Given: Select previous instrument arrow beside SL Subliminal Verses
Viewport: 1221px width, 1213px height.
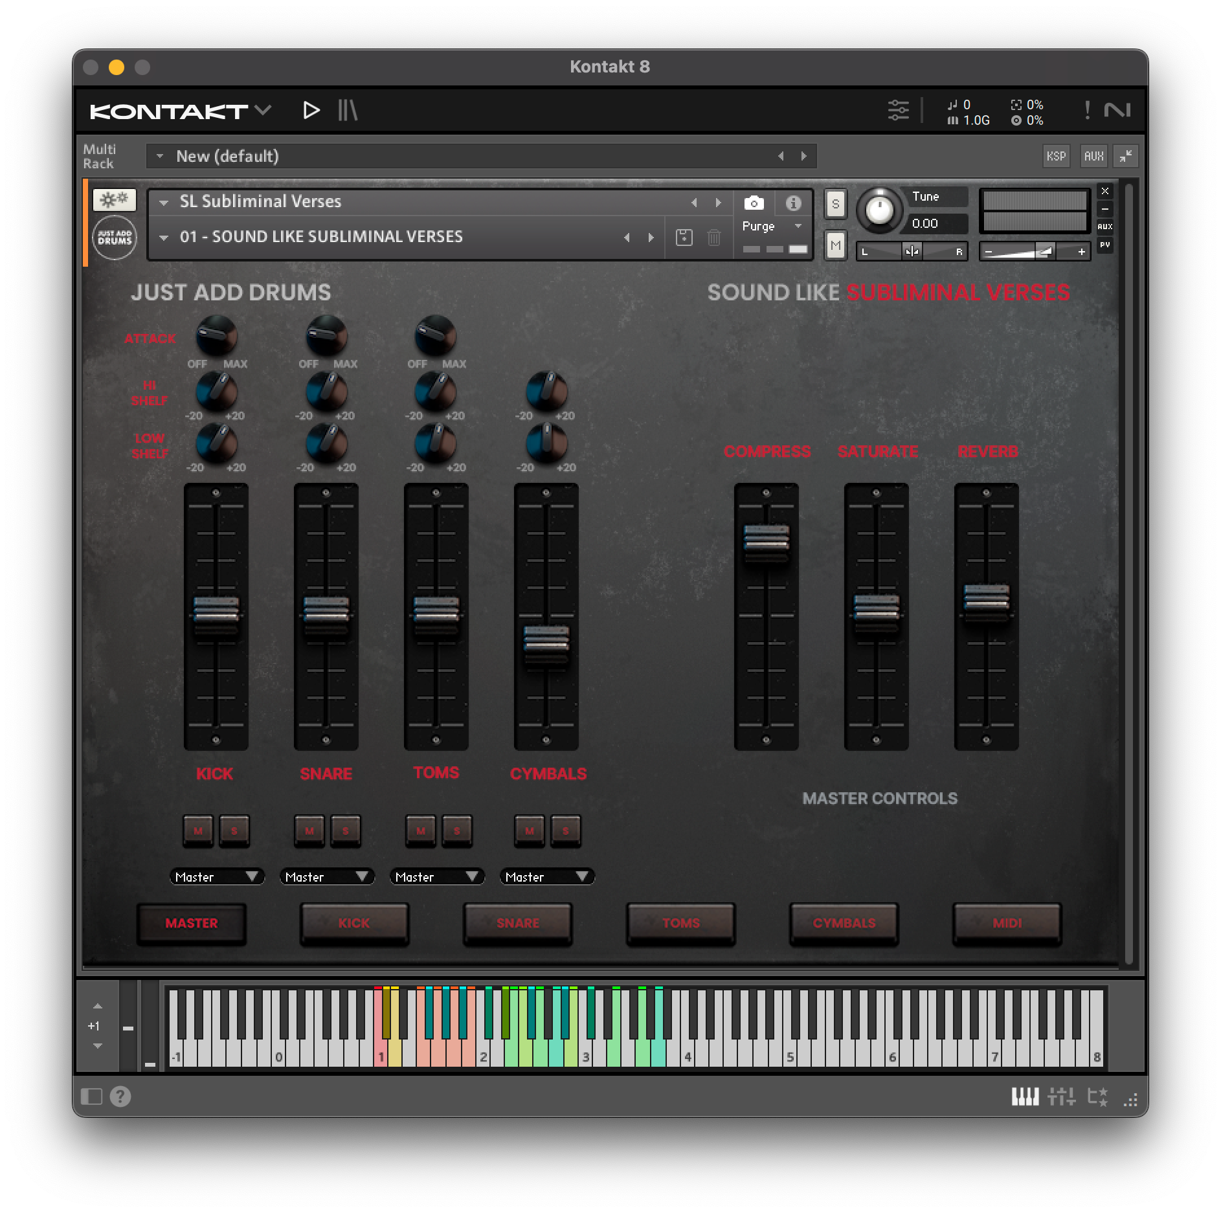Looking at the screenshot, I should coord(694,203).
